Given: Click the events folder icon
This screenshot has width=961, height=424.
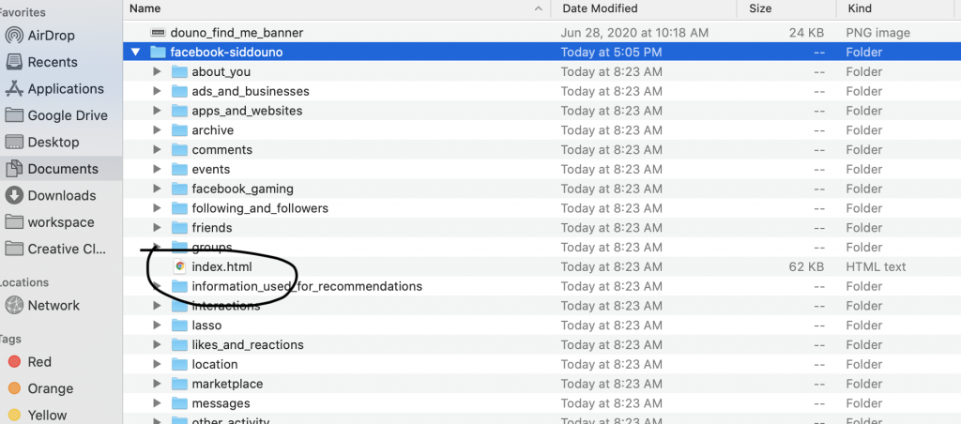Looking at the screenshot, I should [179, 169].
